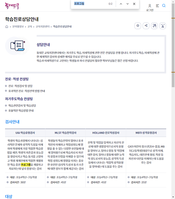Click 검사시간 : 25분 under MBTI column
This screenshot has height=199, width=175.
(139, 182)
